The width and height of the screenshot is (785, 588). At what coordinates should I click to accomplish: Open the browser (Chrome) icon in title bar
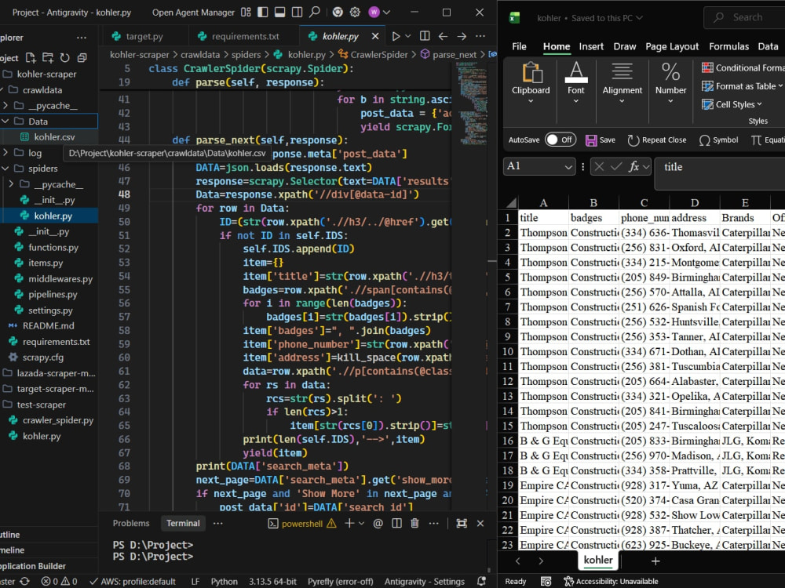[x=338, y=12]
